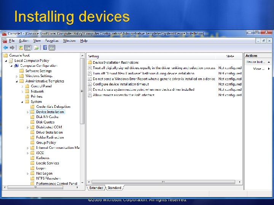Collapse the System tree node
The image size is (274, 205).
pos(22,102)
